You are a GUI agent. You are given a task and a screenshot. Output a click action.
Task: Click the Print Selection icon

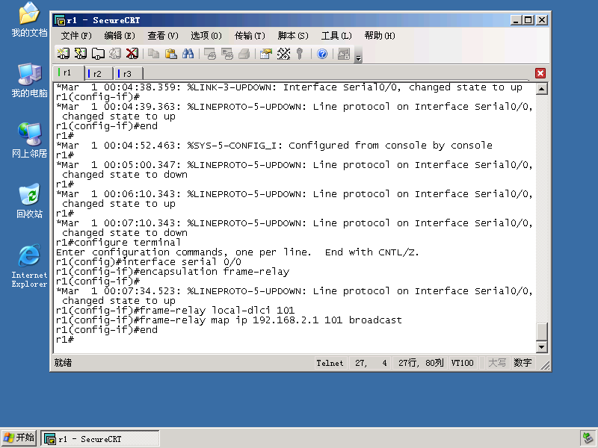point(227,54)
